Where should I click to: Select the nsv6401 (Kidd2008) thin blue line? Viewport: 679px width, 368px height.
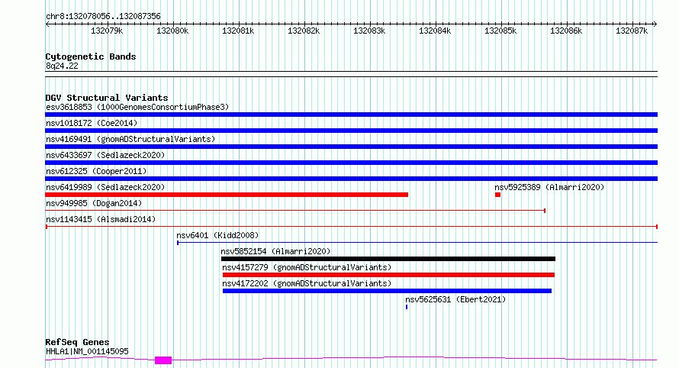click(417, 243)
